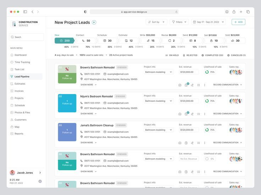Click edit pencil icon in Nijum's Bedroom Remodel card
The height and width of the screenshot is (195, 261).
pos(192,114)
